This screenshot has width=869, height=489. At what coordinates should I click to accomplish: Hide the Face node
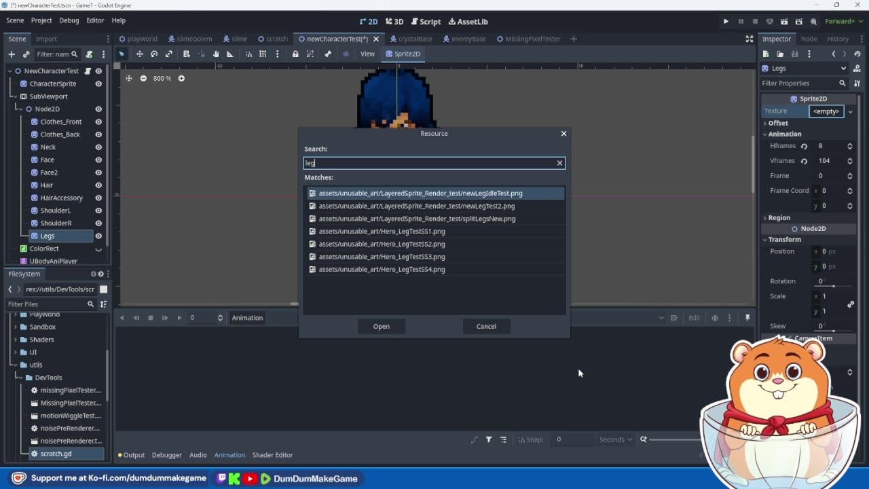point(98,160)
